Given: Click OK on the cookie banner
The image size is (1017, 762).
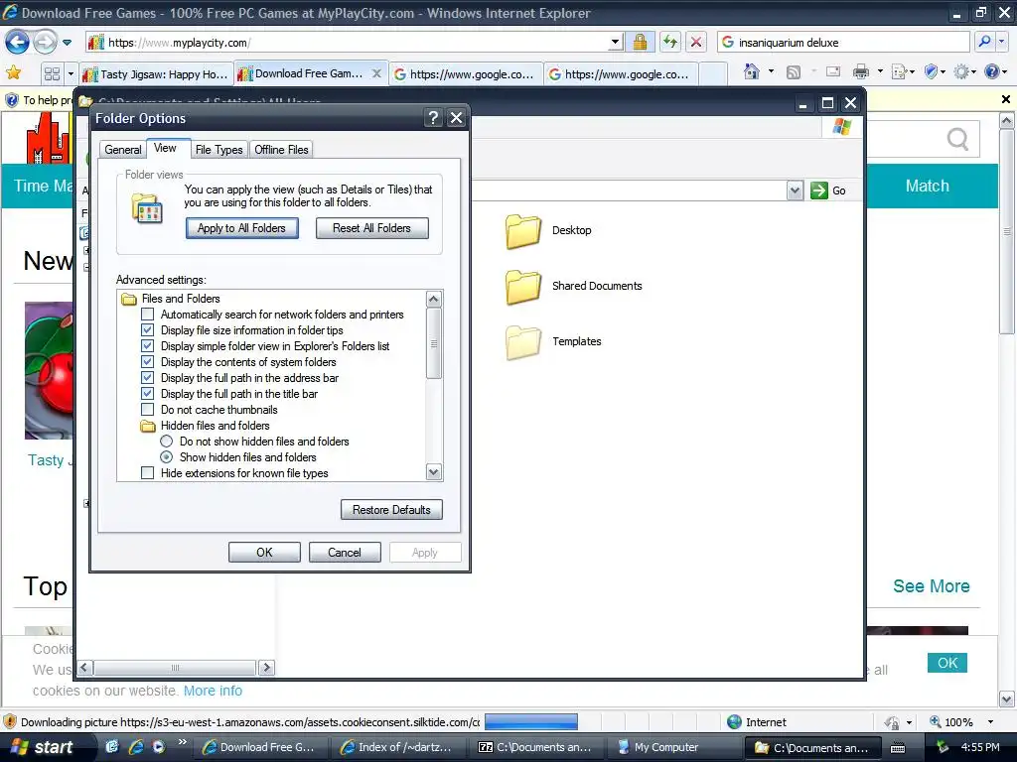Looking at the screenshot, I should pos(946,663).
